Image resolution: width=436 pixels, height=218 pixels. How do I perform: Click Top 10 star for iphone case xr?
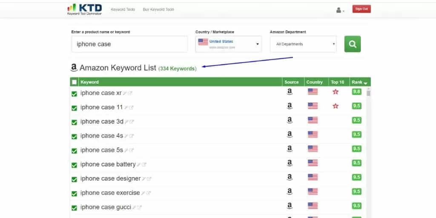pos(336,92)
